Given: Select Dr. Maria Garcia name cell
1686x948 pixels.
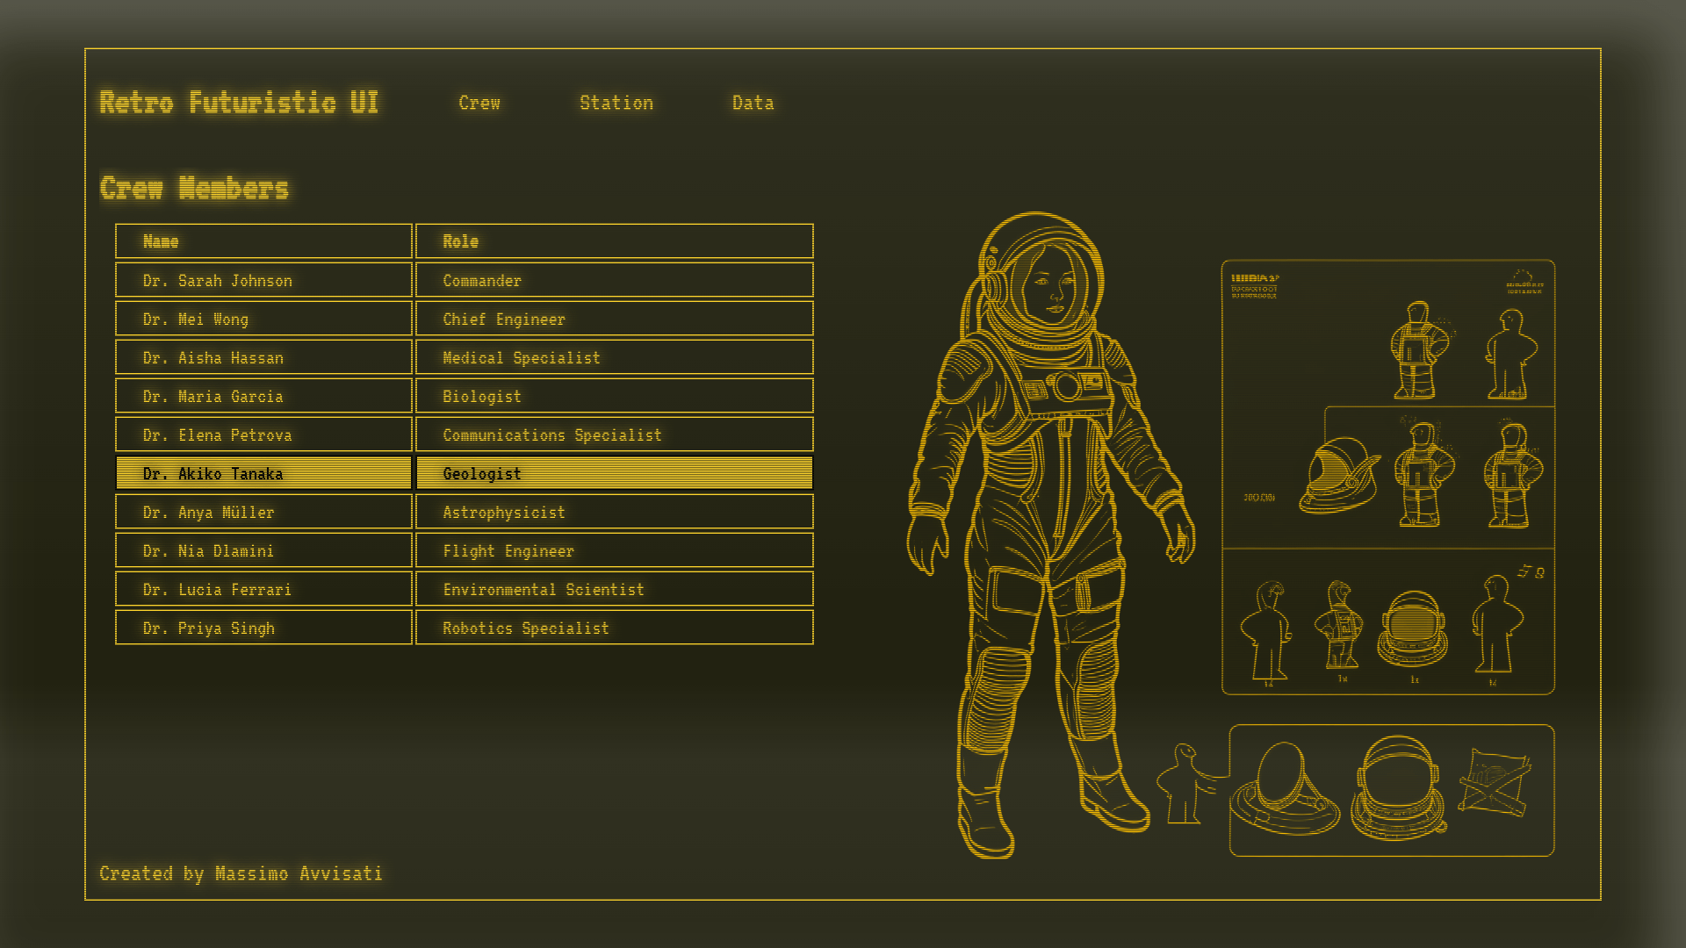Looking at the screenshot, I should [x=263, y=396].
